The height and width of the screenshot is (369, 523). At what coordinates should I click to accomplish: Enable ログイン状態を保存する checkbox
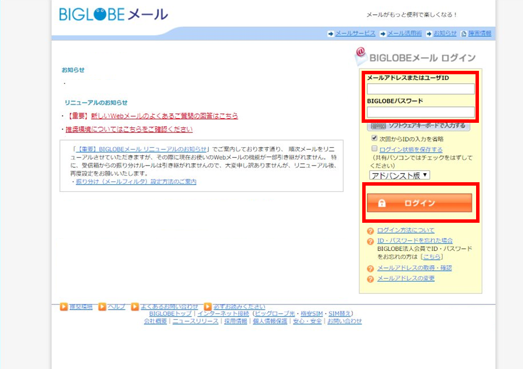point(374,148)
